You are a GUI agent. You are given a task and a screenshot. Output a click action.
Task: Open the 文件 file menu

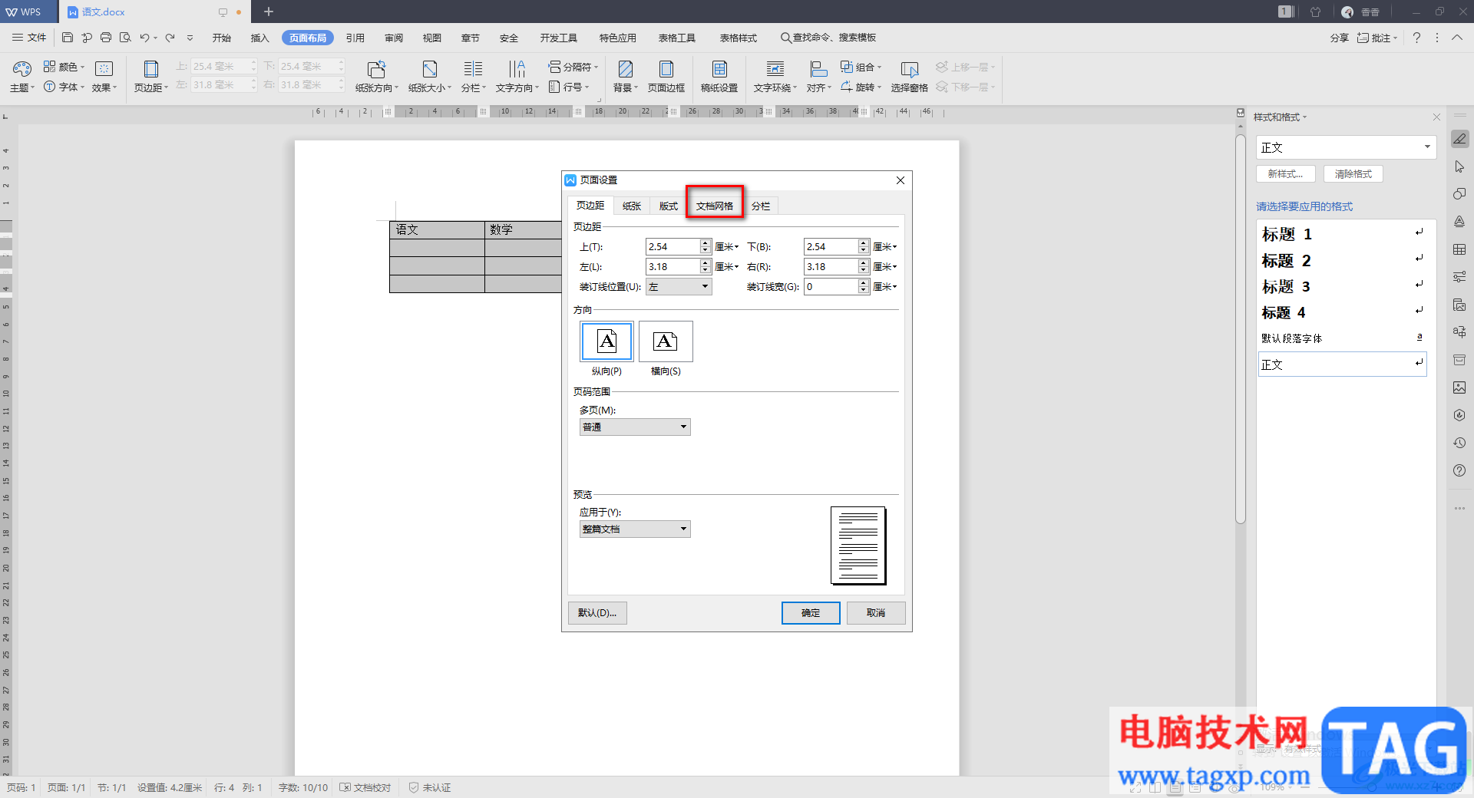click(x=29, y=38)
